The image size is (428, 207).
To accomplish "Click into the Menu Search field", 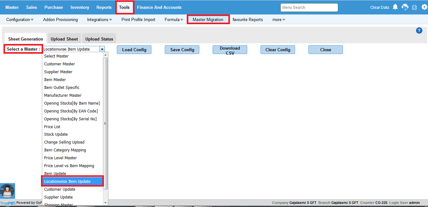I will (309, 8).
